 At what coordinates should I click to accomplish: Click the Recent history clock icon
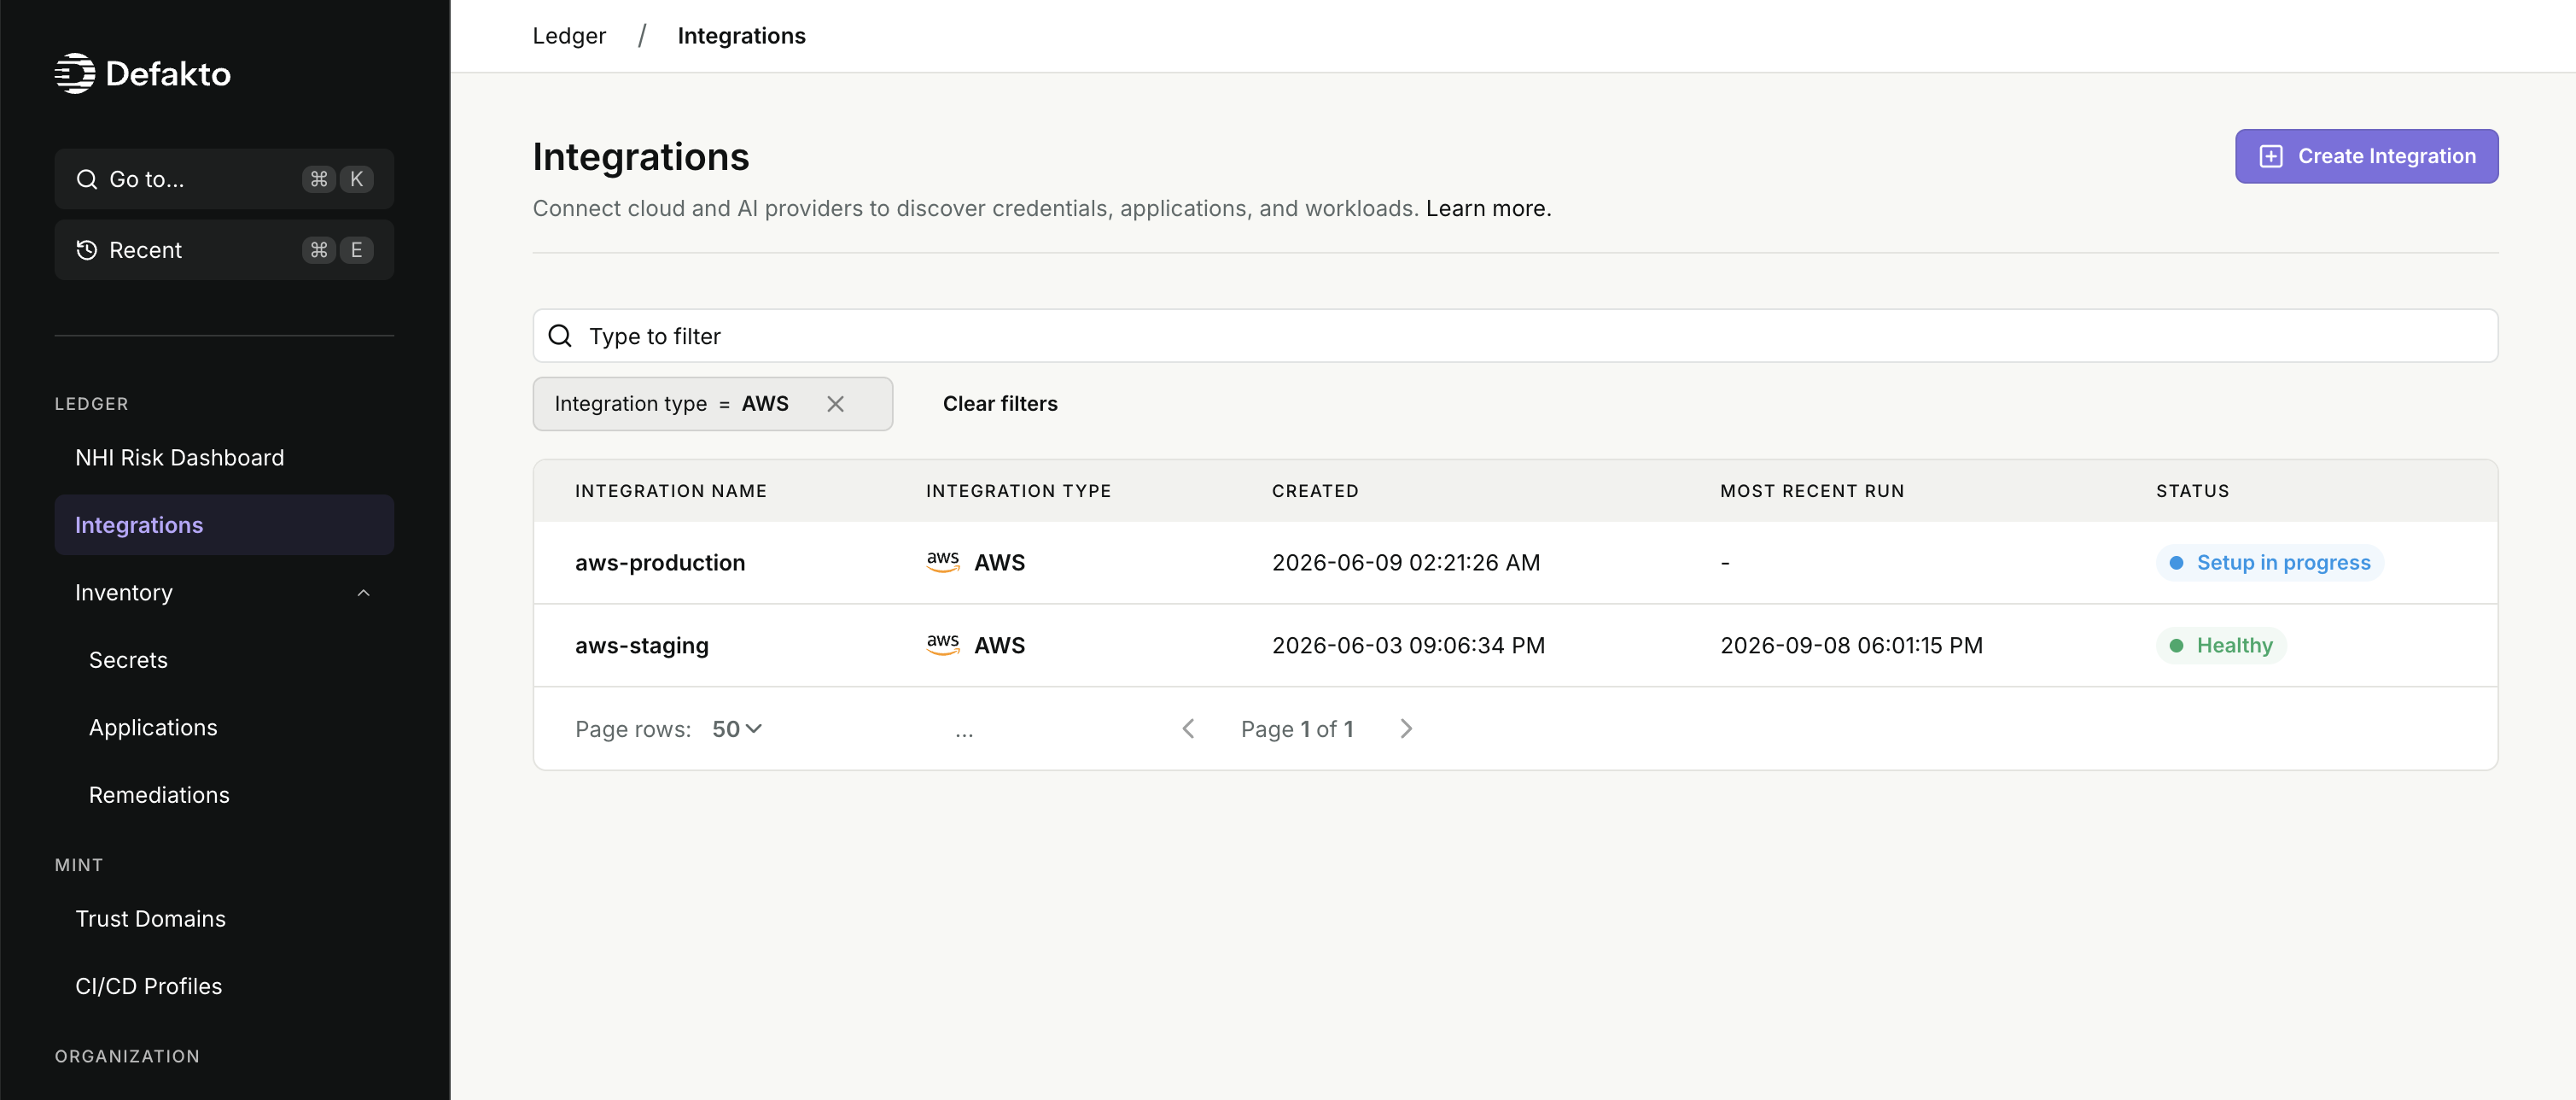[x=87, y=250]
